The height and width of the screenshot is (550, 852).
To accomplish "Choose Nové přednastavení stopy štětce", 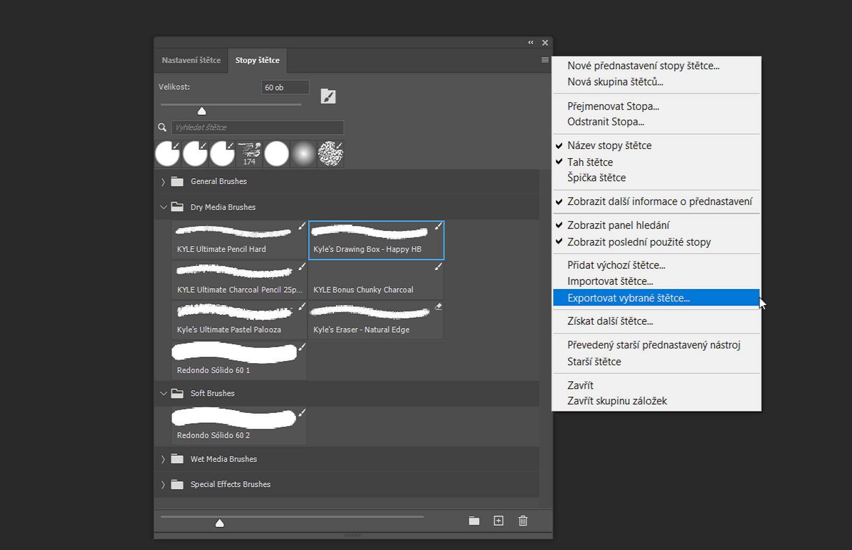I will coord(656,65).
